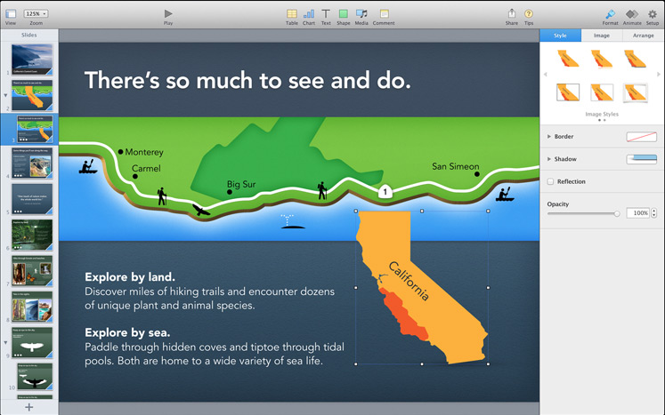The width and height of the screenshot is (665, 415).
Task: Add a new slide with plus button
Action: [x=28, y=407]
